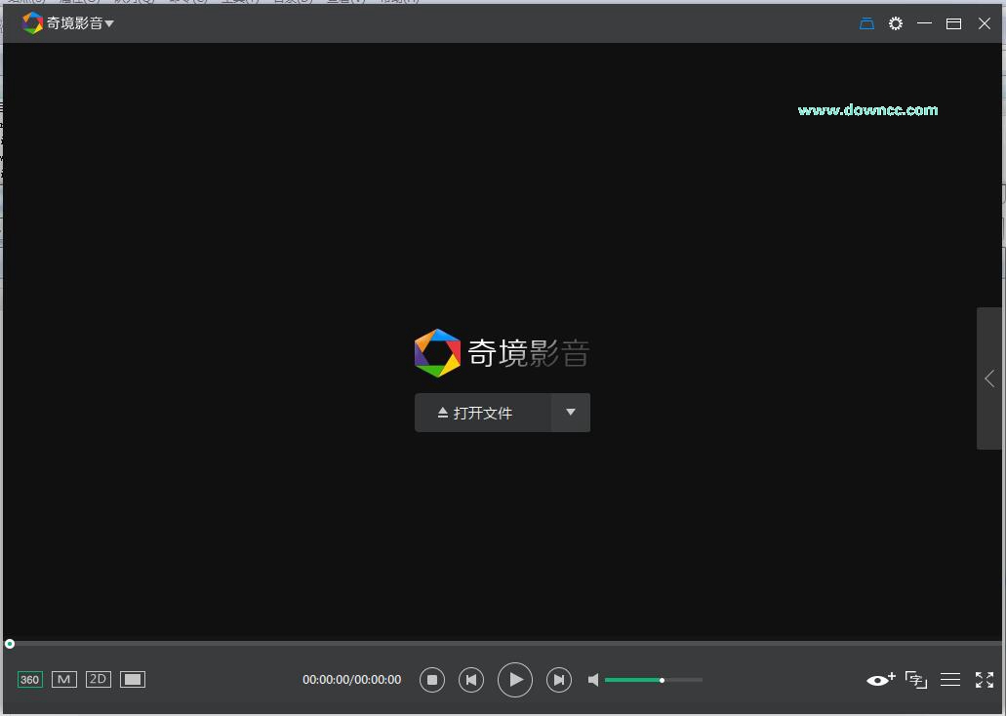This screenshot has height=716, width=1006.
Task: Click the eye-protection mode icon
Action: [x=878, y=679]
